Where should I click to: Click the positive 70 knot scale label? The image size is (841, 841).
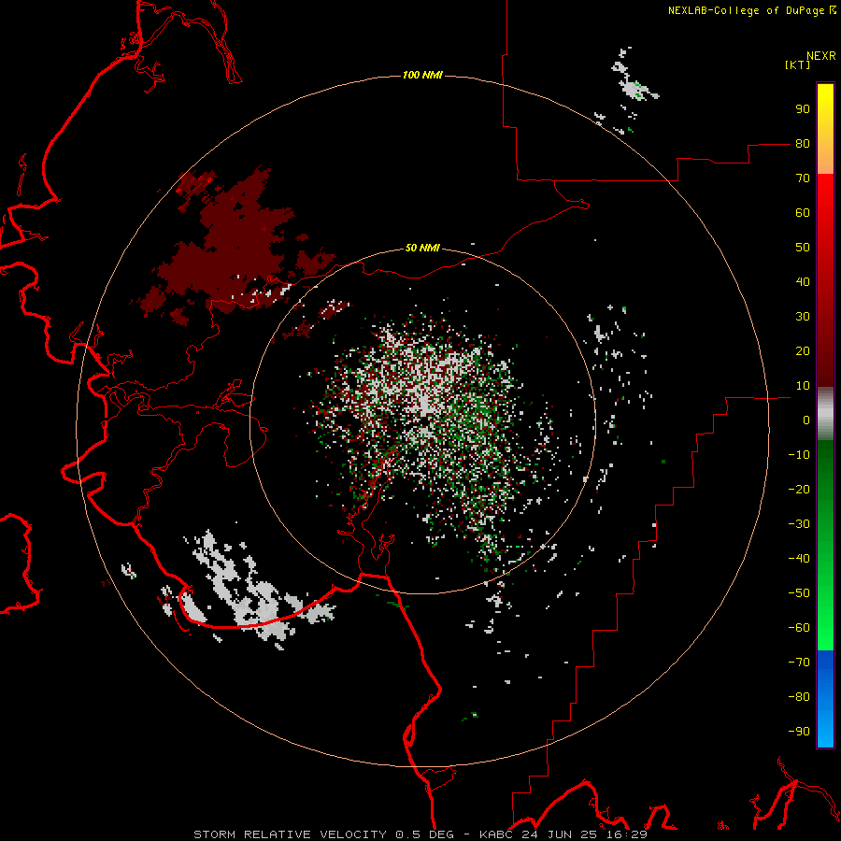point(803,178)
